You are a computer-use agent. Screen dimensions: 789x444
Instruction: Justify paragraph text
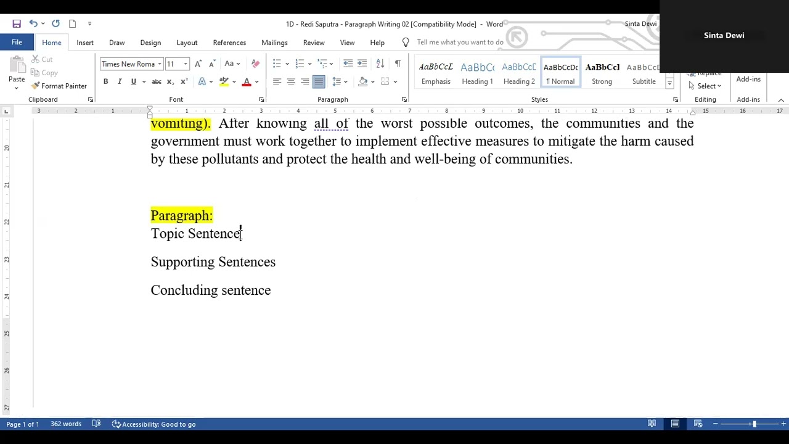click(319, 81)
